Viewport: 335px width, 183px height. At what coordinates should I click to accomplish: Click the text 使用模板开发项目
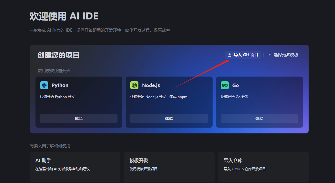[x=143, y=169]
